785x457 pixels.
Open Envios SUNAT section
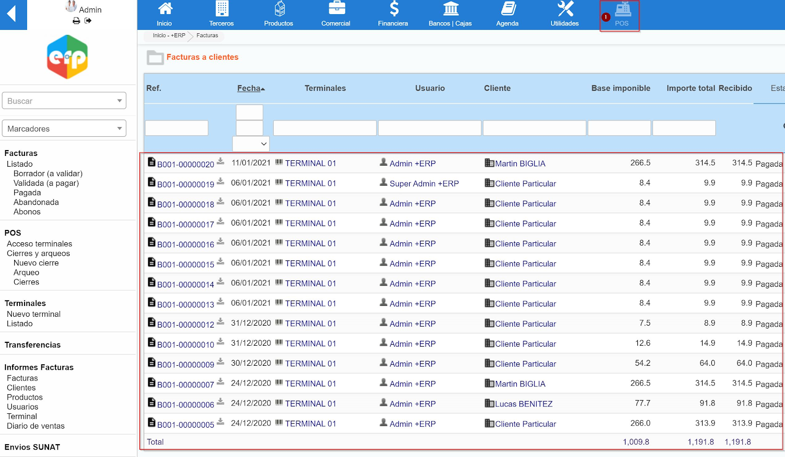[32, 447]
